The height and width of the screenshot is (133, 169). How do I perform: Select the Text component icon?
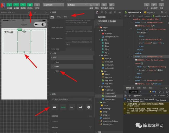(71, 107)
